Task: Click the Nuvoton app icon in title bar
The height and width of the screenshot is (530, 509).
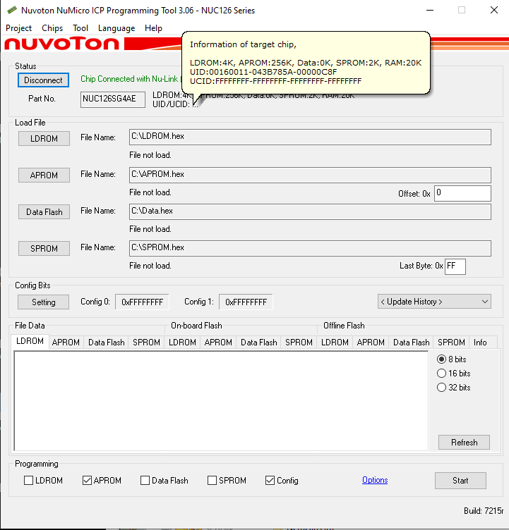Action: pos(12,10)
